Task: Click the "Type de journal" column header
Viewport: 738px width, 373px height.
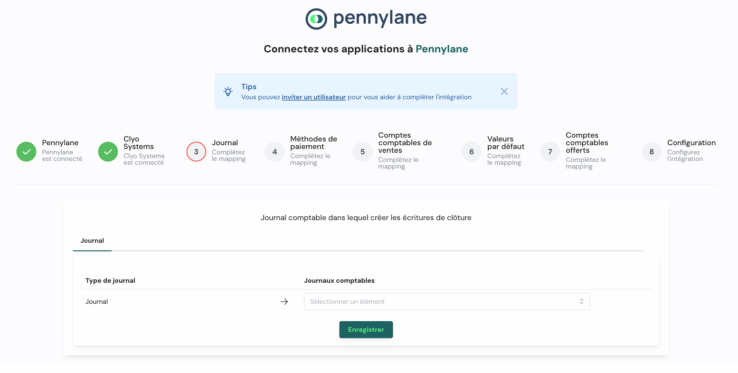Action: click(x=110, y=280)
